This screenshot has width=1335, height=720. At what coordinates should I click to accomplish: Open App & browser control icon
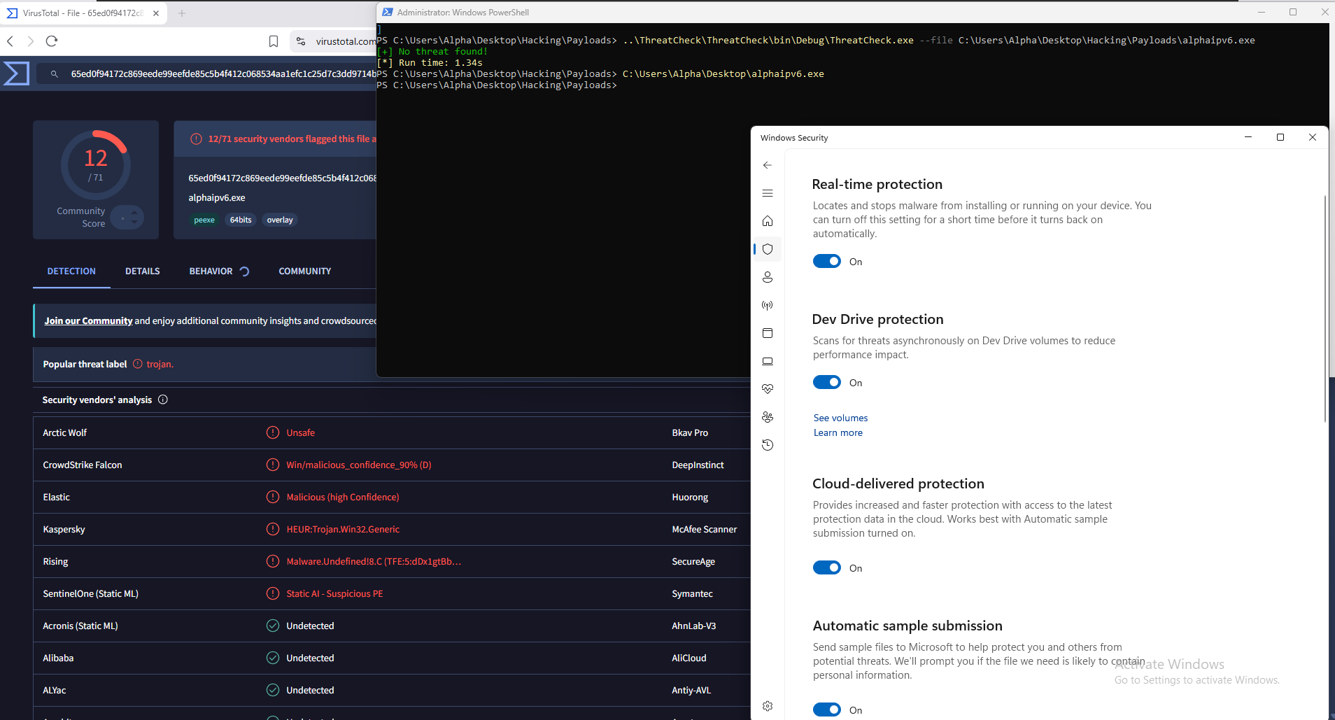pos(768,333)
